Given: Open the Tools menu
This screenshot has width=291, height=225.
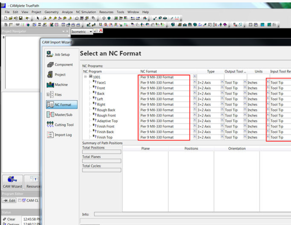Looking at the screenshot, I should coord(120,12).
